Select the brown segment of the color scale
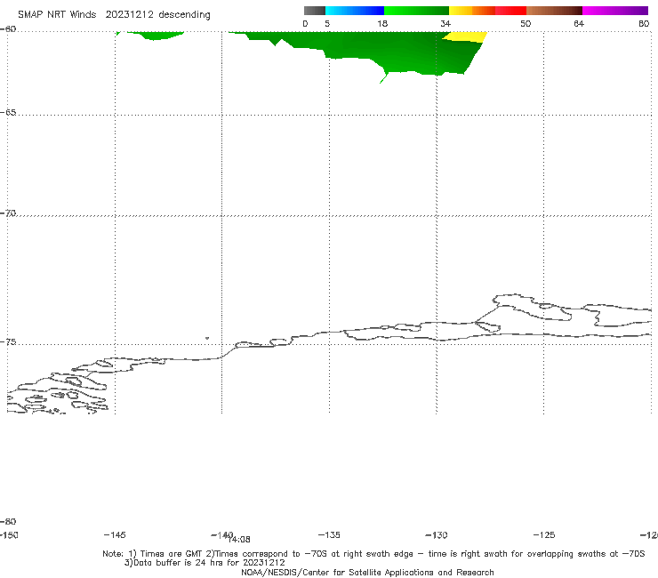This screenshot has width=658, height=578. [x=554, y=11]
